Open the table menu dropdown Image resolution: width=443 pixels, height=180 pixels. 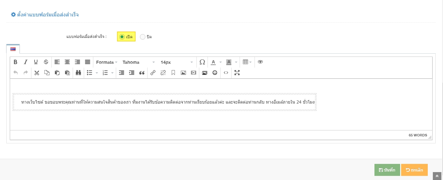(247, 62)
